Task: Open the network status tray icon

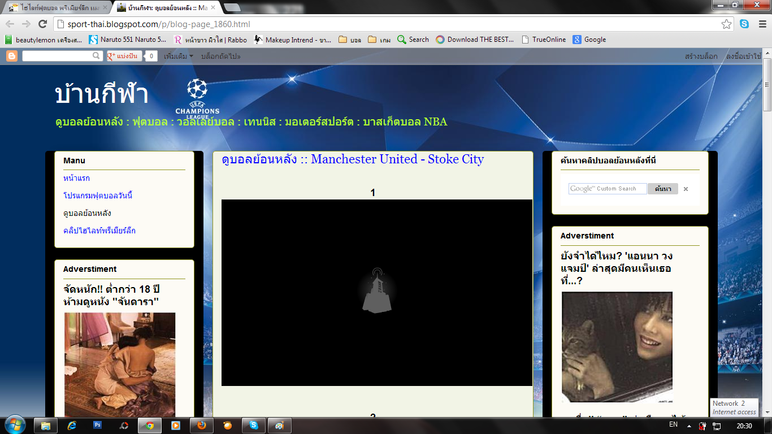Action: tap(715, 426)
